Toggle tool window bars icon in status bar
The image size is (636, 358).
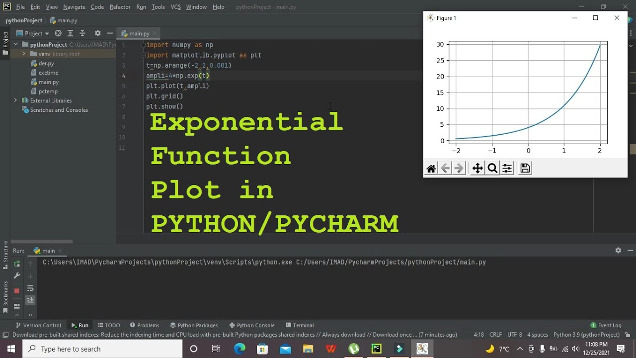(5, 335)
